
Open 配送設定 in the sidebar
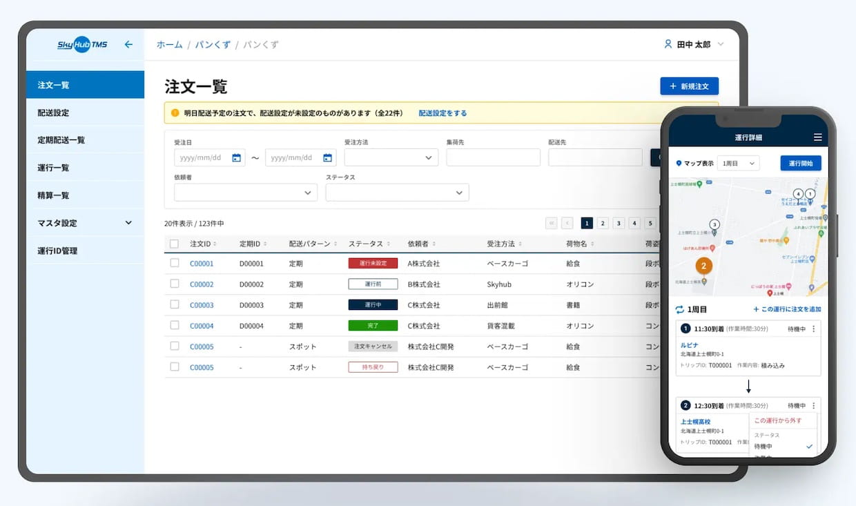click(x=85, y=113)
